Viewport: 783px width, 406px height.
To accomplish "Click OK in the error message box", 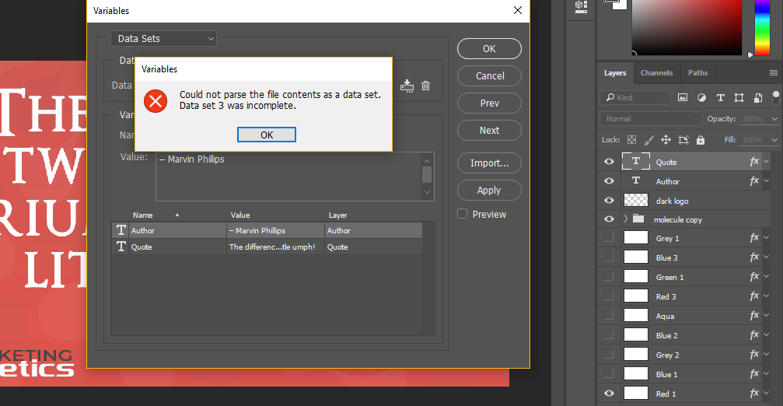I will point(267,135).
